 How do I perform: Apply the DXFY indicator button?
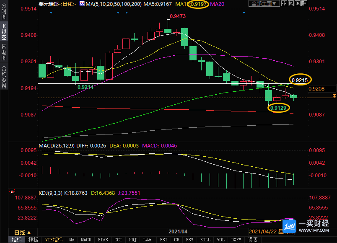tap(236, 240)
